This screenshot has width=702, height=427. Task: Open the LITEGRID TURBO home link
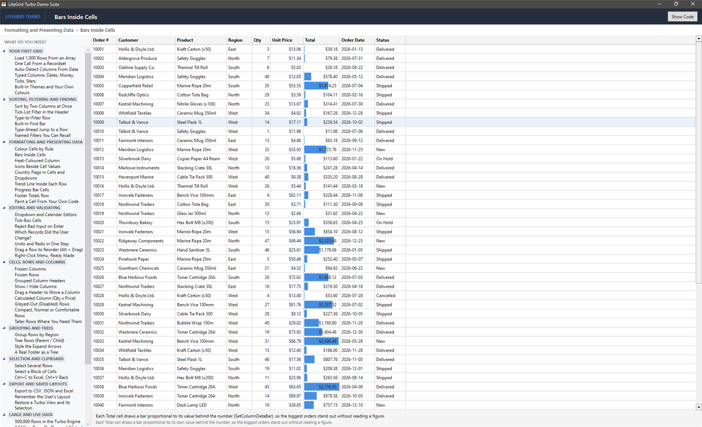pos(22,17)
